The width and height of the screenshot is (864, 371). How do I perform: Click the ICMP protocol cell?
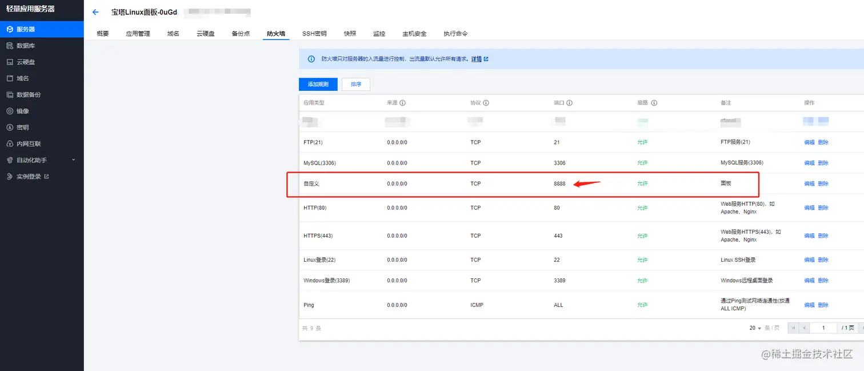[x=477, y=305]
